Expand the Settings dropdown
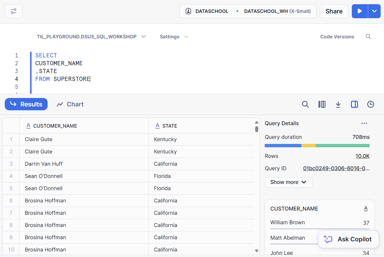Image resolution: width=384 pixels, height=257 pixels. [174, 37]
